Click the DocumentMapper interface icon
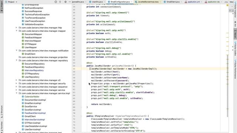The height and width of the screenshot is (133, 237). click(23, 34)
